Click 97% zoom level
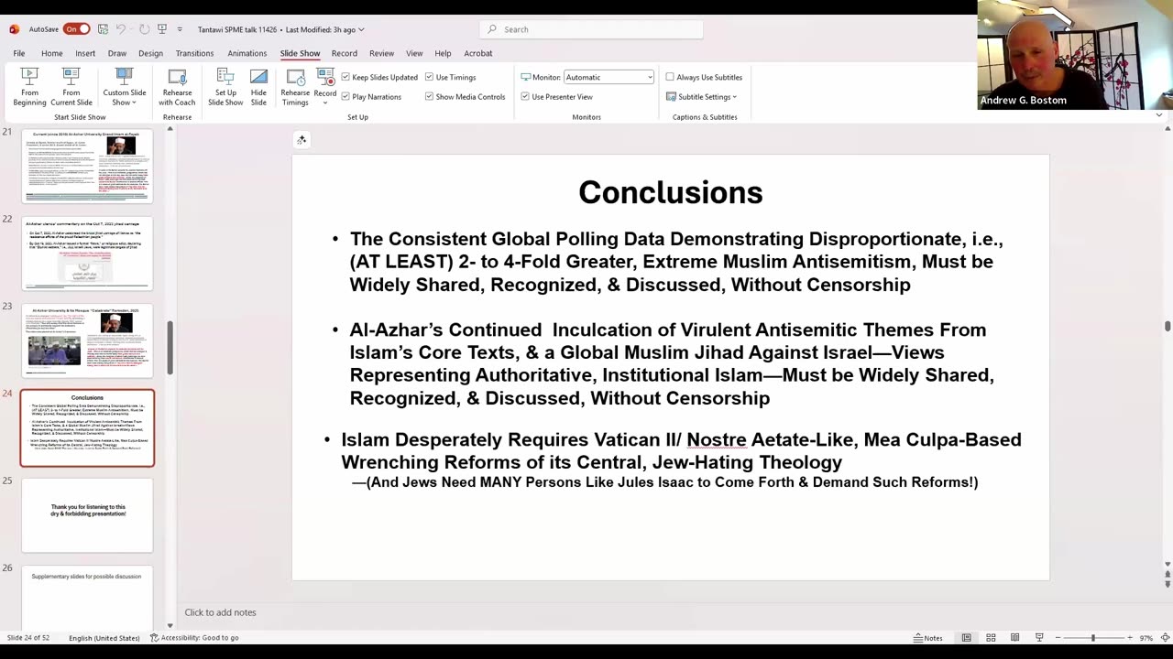The height and width of the screenshot is (659, 1173). coord(1146,638)
